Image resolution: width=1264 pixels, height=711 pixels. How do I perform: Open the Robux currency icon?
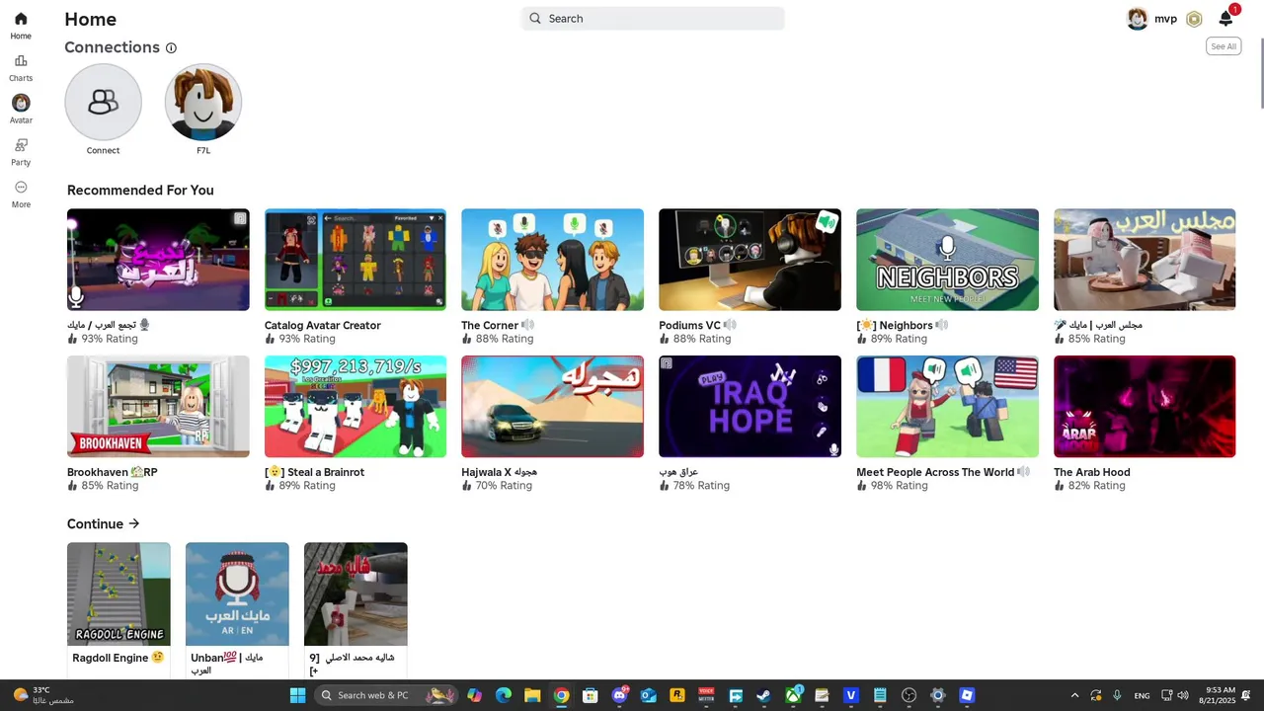(1194, 19)
